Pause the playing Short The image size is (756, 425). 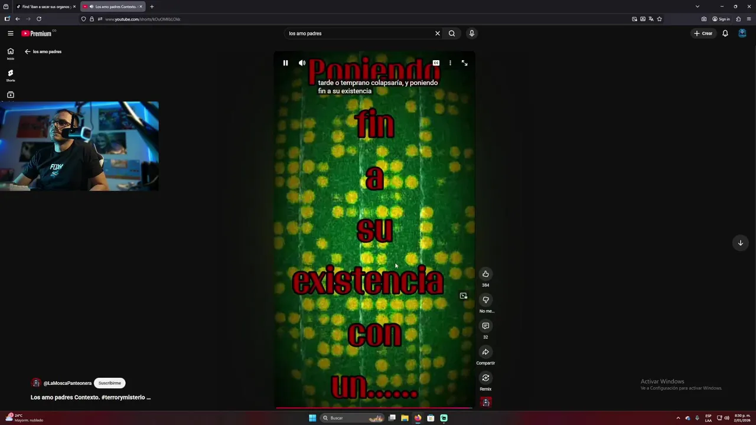click(x=285, y=63)
